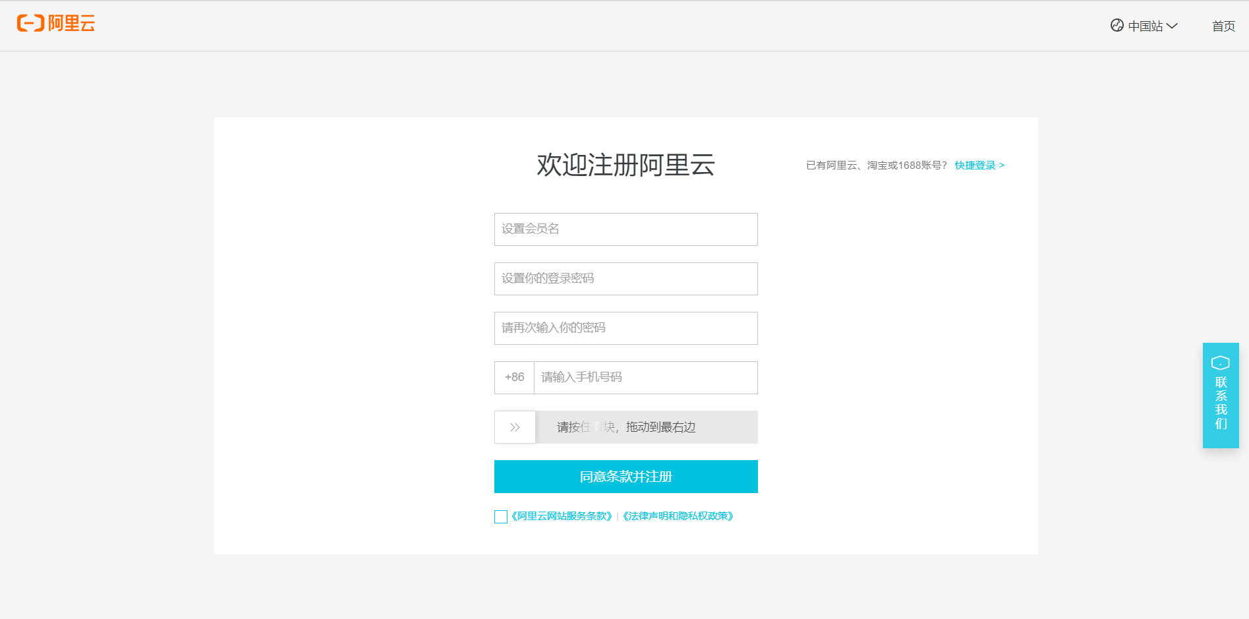The image size is (1249, 619).
Task: Click the 请按住滑块 verification track
Action: (x=626, y=427)
